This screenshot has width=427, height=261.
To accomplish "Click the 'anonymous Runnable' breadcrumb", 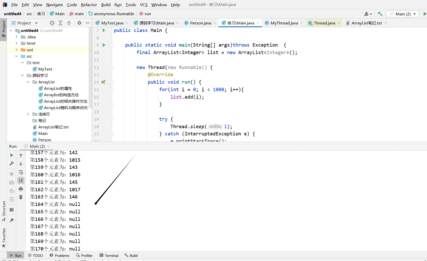I will (x=114, y=14).
